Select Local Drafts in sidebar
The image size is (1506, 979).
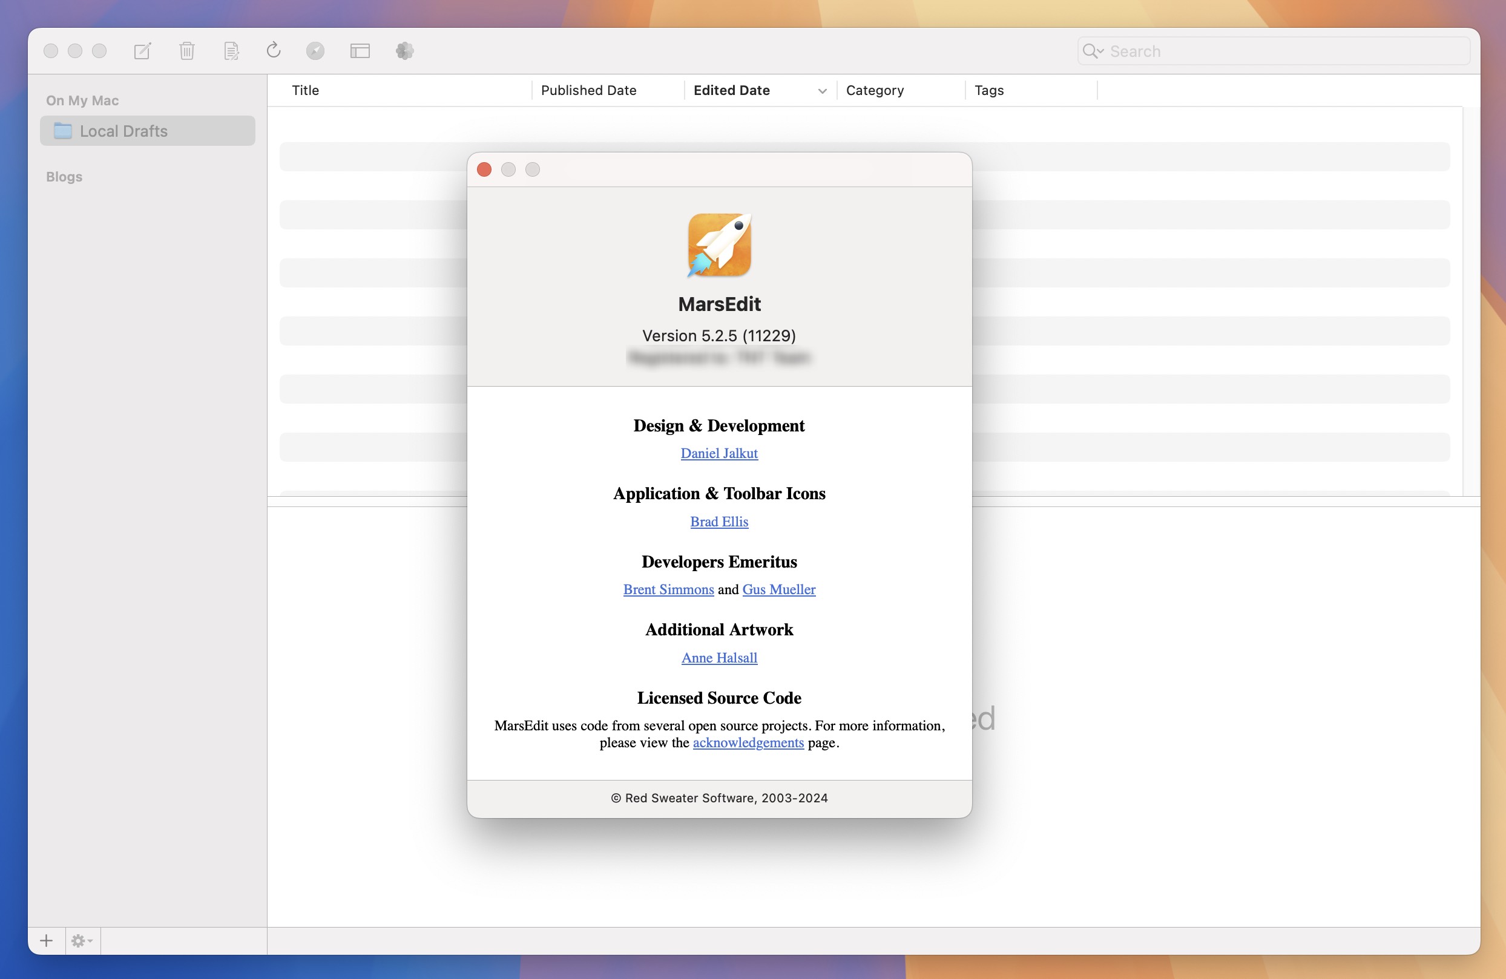[x=148, y=131]
